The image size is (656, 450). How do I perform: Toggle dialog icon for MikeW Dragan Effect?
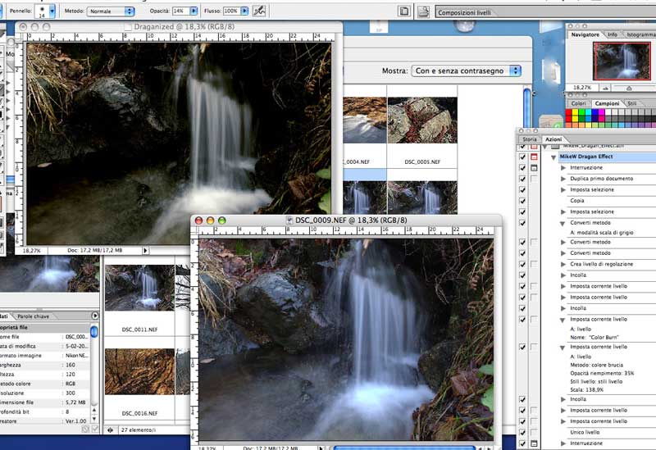coord(535,157)
